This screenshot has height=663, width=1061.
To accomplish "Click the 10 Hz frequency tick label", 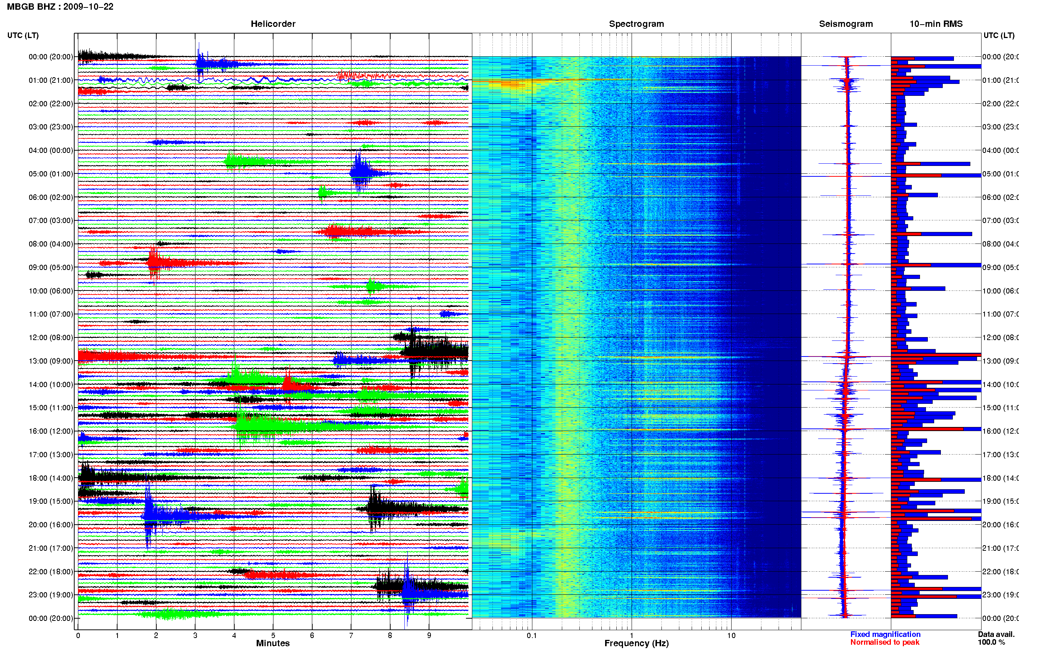I will (731, 635).
